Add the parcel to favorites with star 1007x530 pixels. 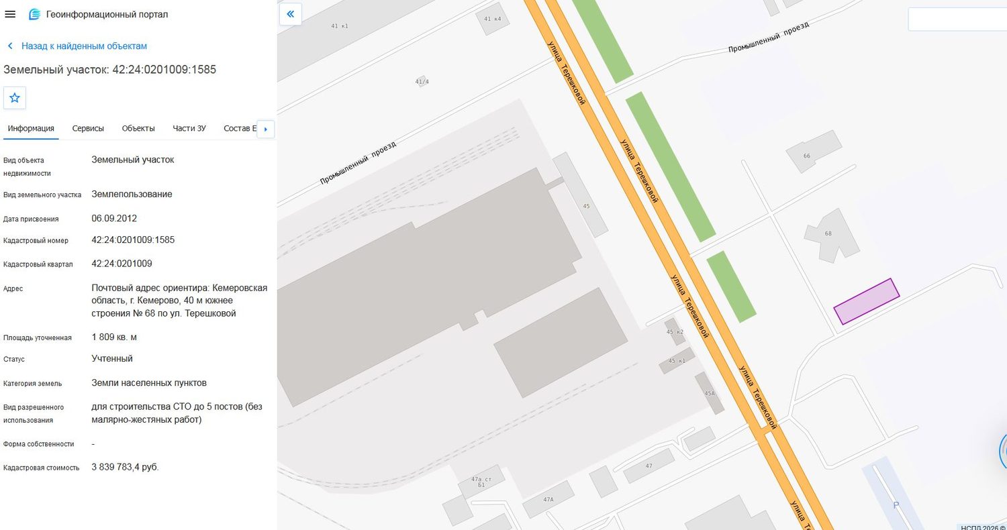pyautogui.click(x=15, y=98)
